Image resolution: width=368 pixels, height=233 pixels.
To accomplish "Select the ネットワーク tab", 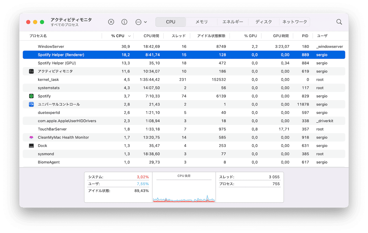I will (294, 22).
